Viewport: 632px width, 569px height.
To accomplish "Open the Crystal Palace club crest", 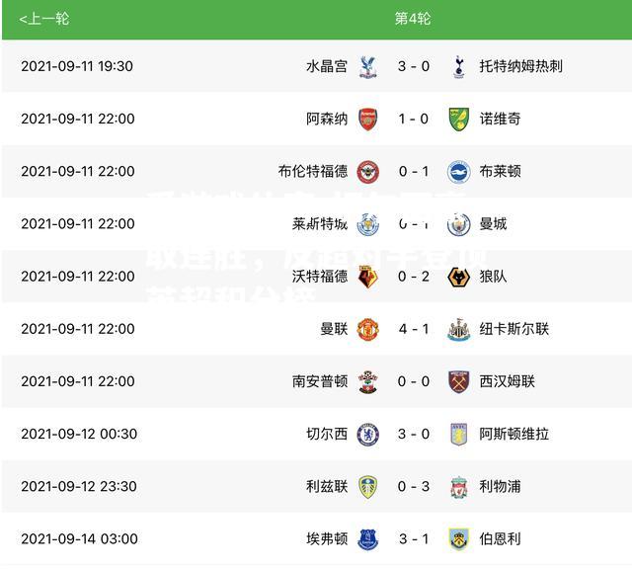I will tap(367, 66).
